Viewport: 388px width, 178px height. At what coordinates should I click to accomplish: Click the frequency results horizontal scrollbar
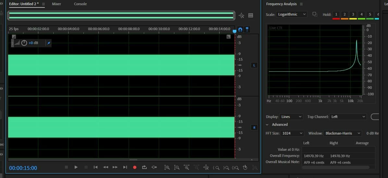[x=336, y=167]
